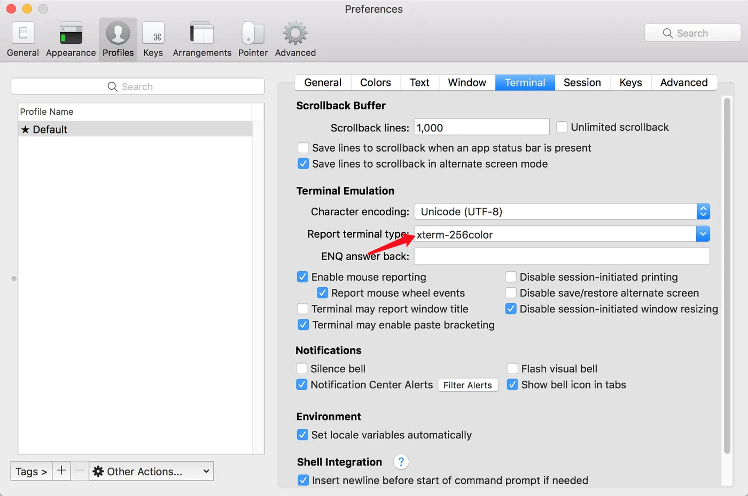Image resolution: width=748 pixels, height=496 pixels.
Task: Open Report terminal type dropdown arrow
Action: [703, 234]
